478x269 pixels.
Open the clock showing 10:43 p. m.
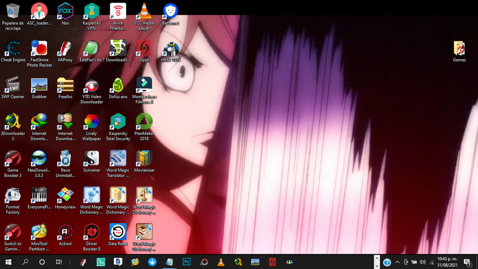(x=447, y=262)
